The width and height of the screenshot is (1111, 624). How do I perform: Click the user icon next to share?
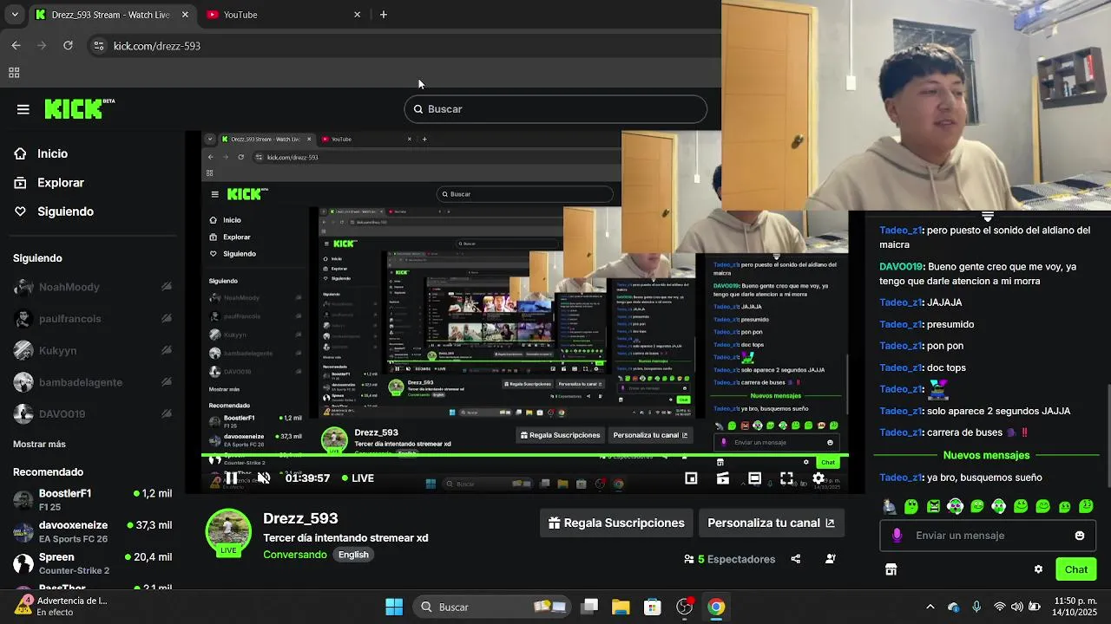point(830,559)
